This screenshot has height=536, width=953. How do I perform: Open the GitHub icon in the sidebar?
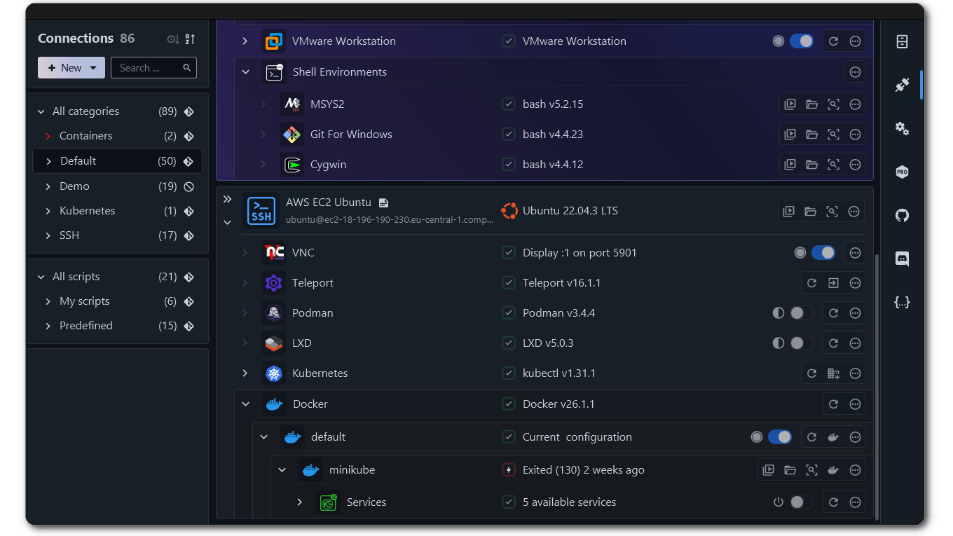(x=902, y=215)
